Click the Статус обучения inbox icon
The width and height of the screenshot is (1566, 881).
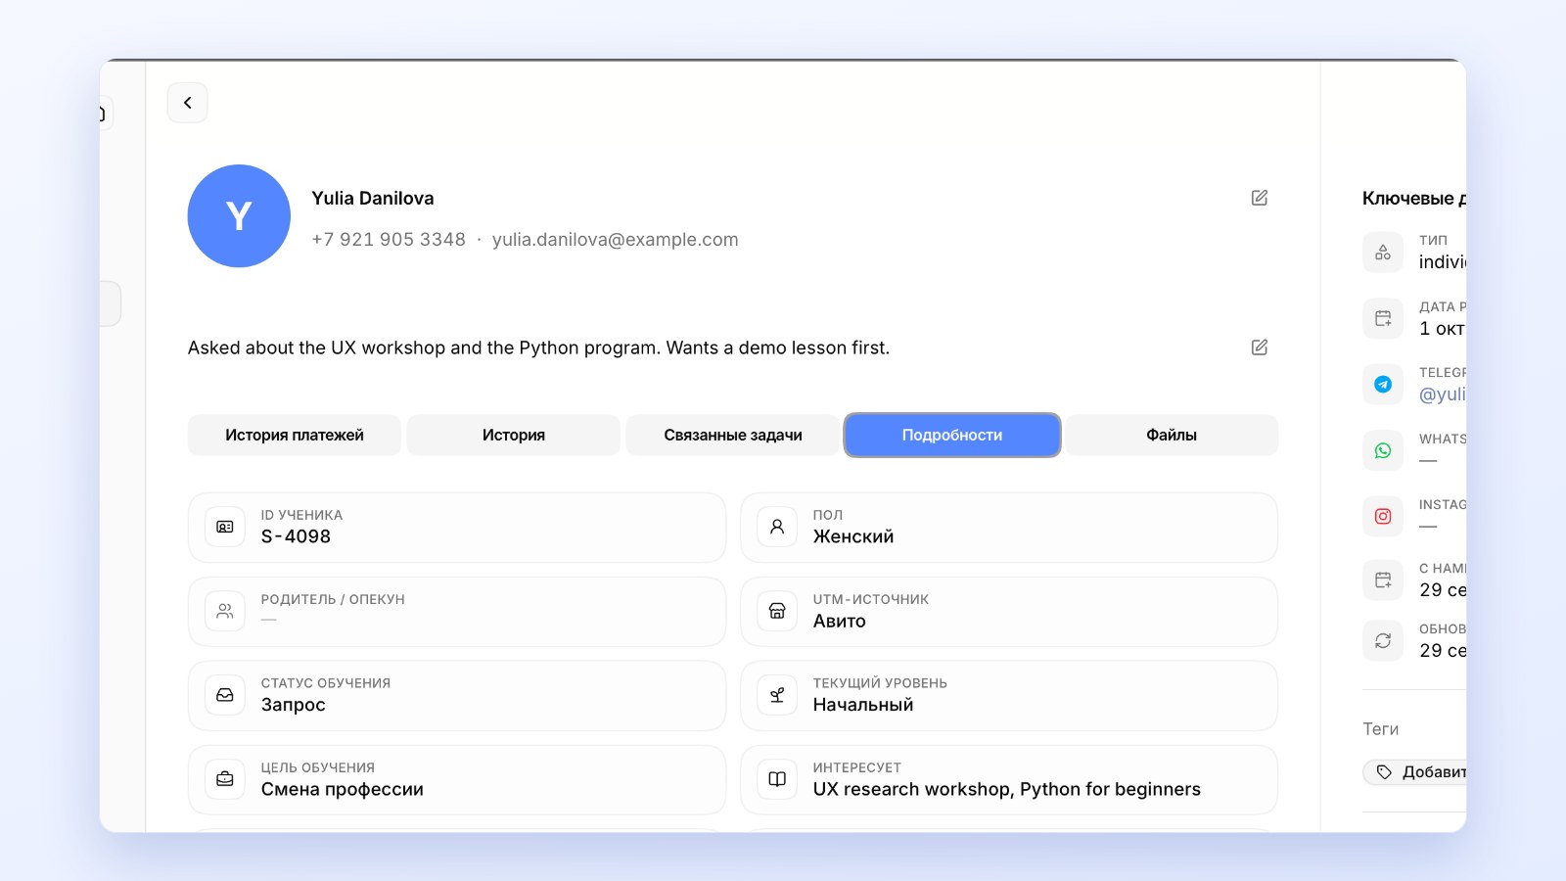point(225,695)
